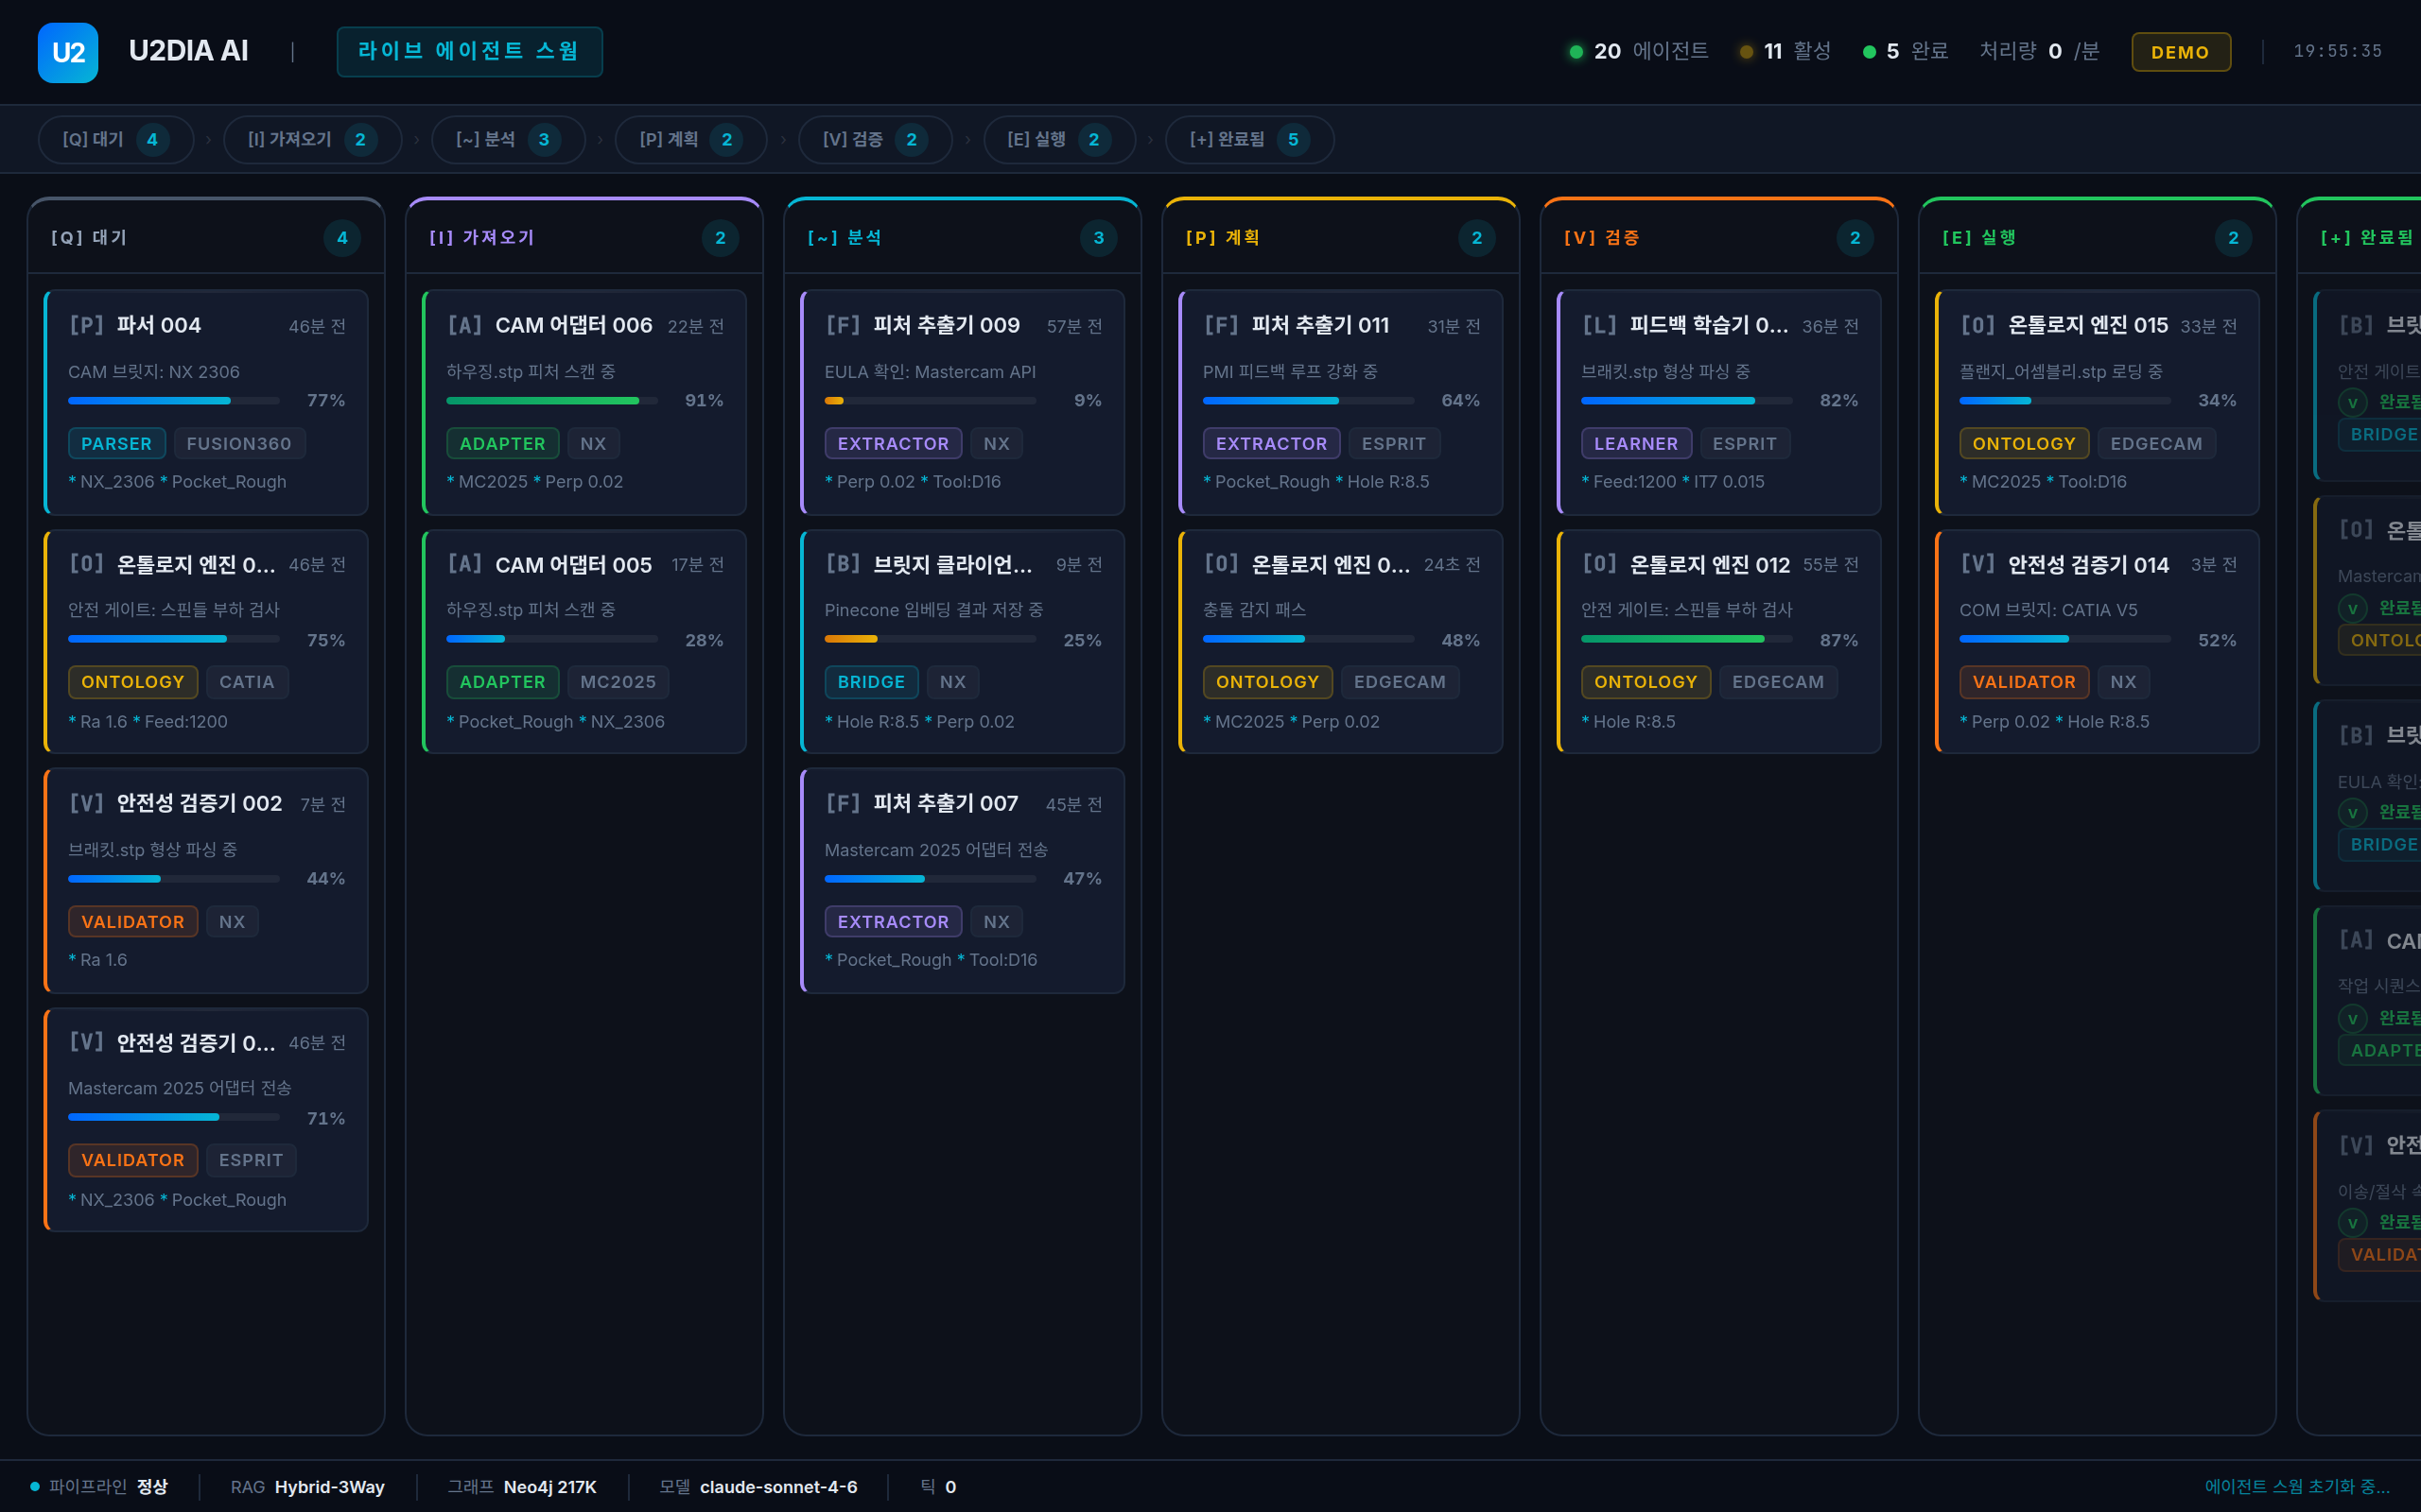
Task: Select the [+] 완료됨 pipeline stage pill
Action: point(1248,140)
